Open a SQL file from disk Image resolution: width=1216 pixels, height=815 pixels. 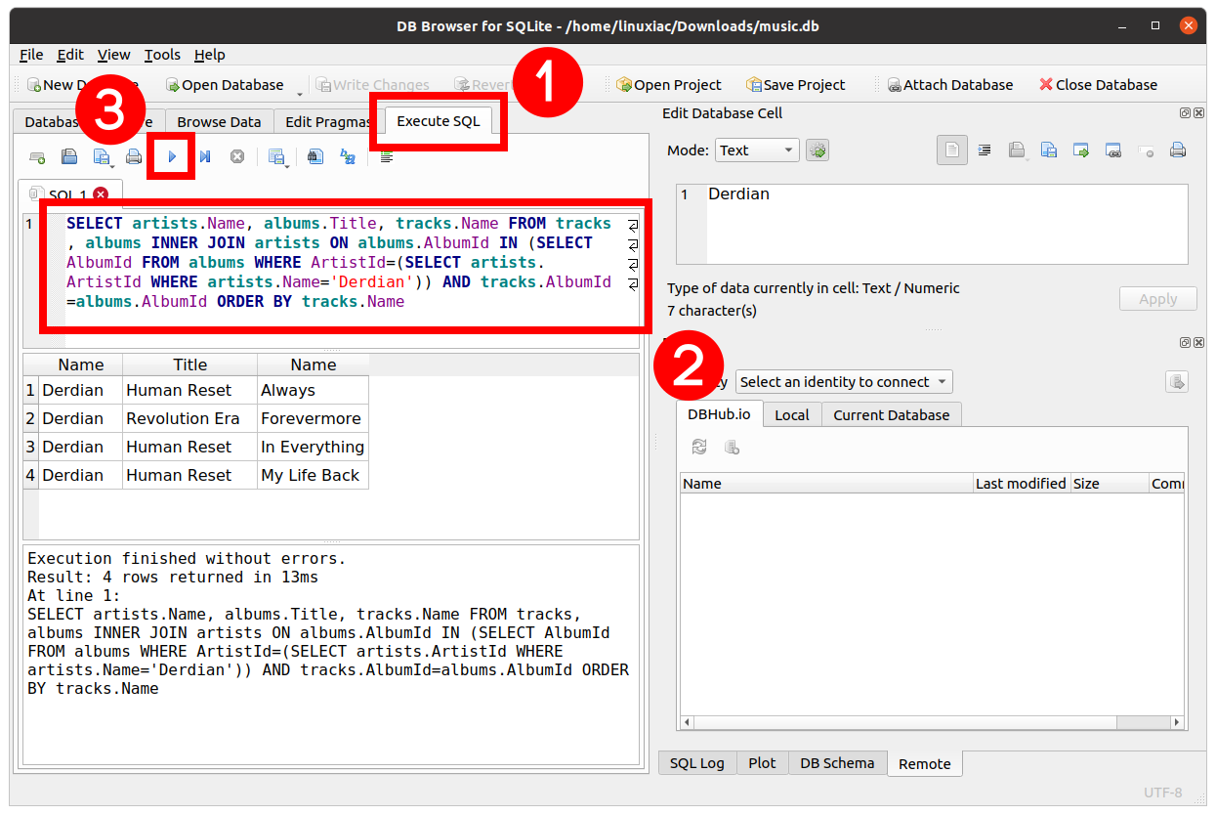[x=66, y=156]
